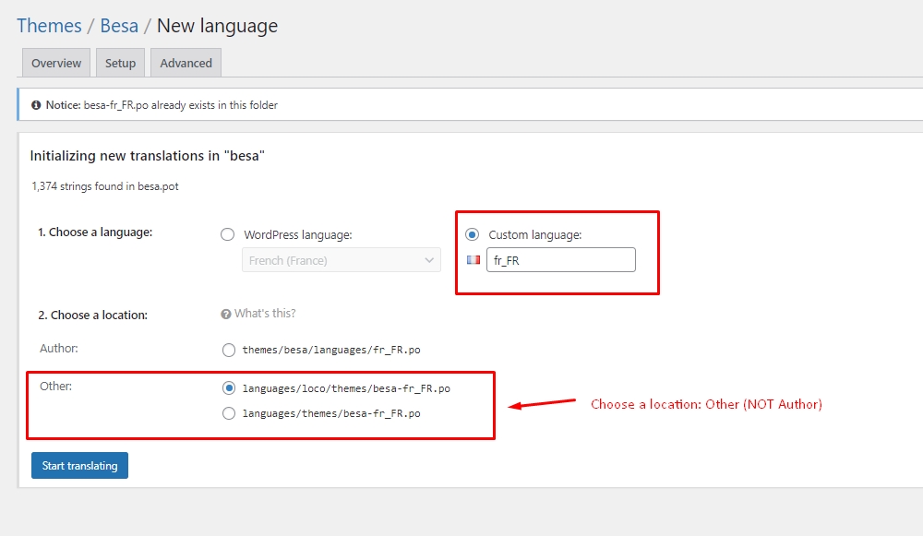923x536 pixels.
Task: Click the besa-fr_FR.po already exists notice
Action: (181, 105)
